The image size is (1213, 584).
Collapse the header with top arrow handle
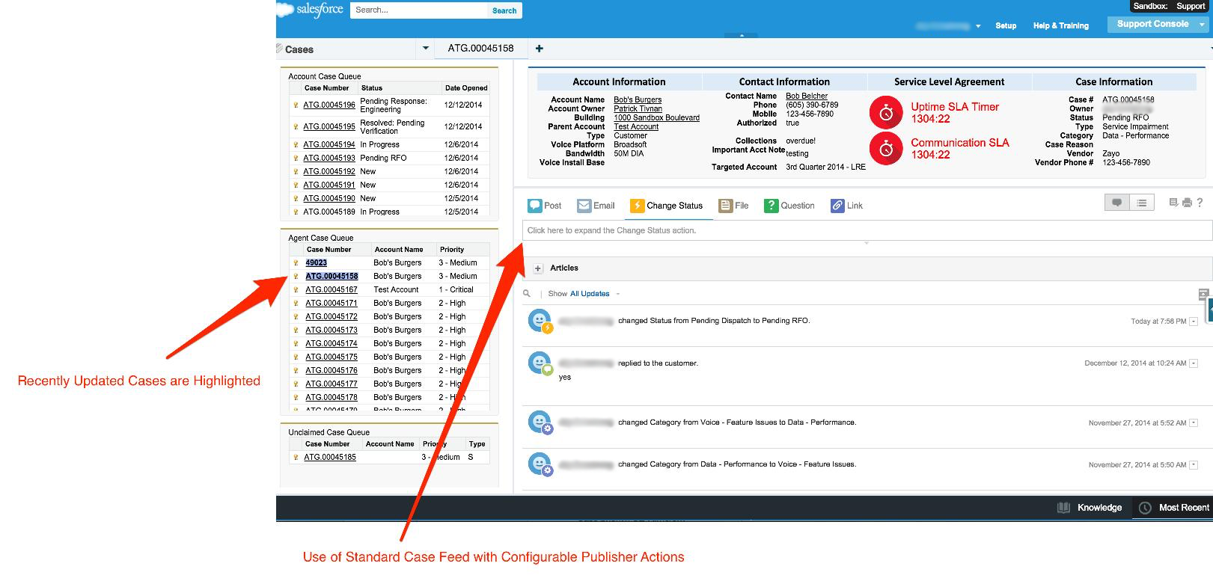pyautogui.click(x=742, y=35)
